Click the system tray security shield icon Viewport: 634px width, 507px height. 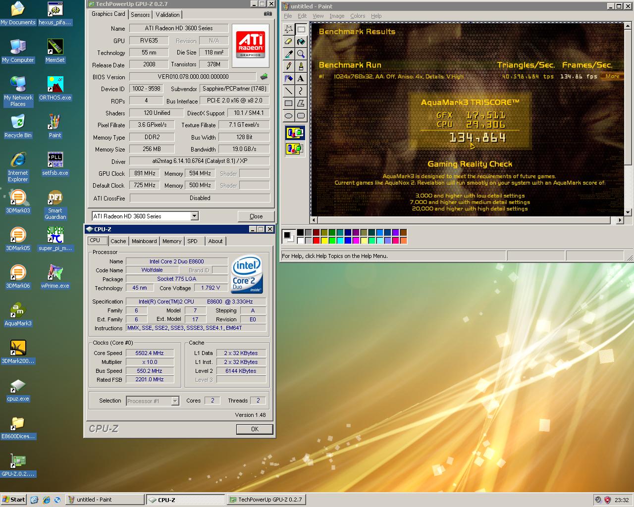[x=608, y=500]
